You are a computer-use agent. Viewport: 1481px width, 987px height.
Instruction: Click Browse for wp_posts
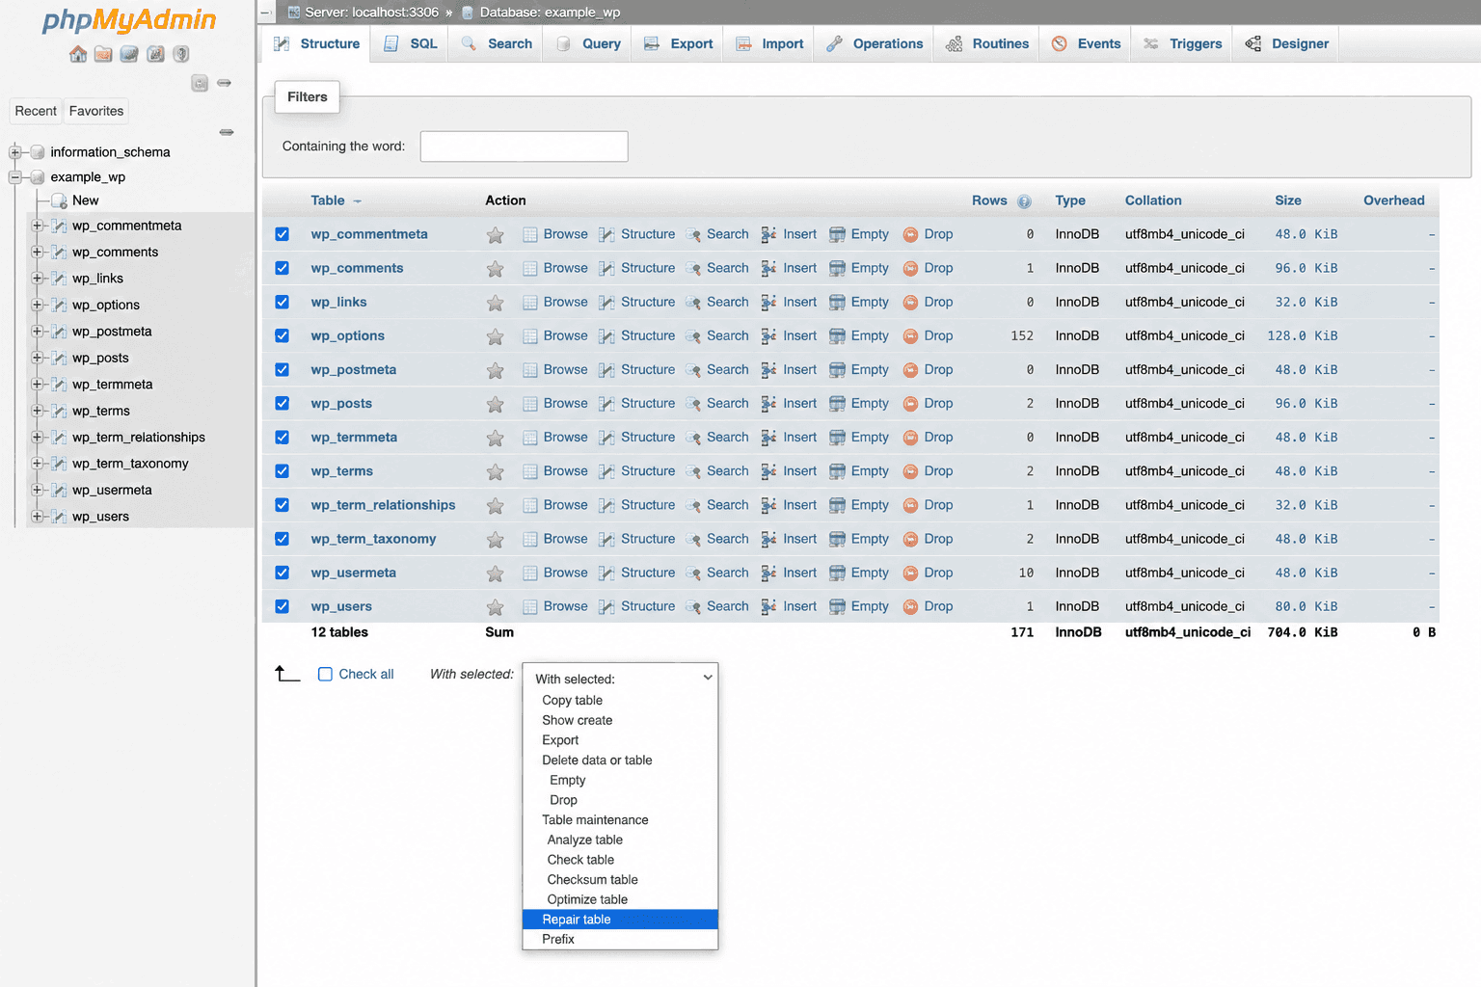[565, 404]
